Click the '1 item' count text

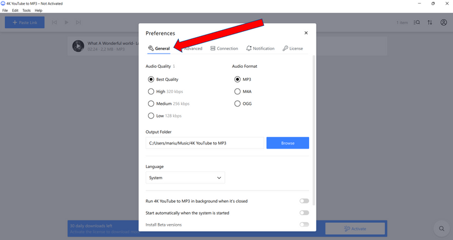point(402,22)
